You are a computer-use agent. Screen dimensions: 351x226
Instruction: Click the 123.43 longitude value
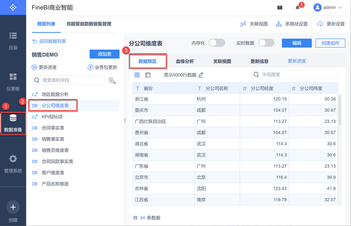279,189
